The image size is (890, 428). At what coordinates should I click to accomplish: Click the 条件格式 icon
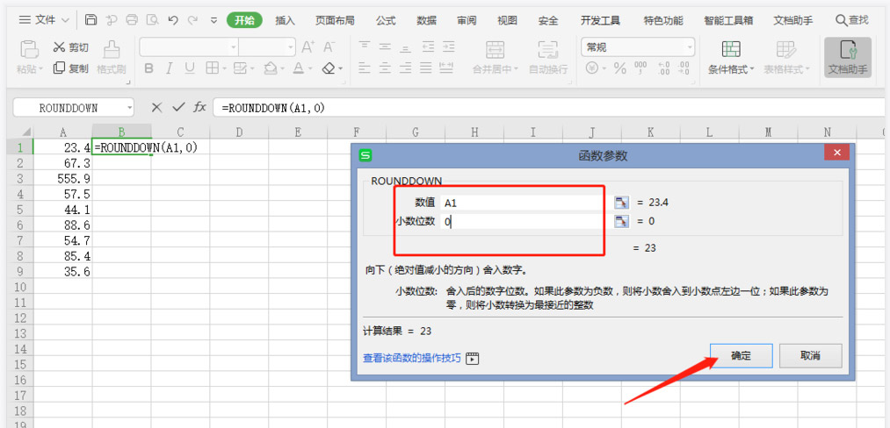tap(731, 57)
